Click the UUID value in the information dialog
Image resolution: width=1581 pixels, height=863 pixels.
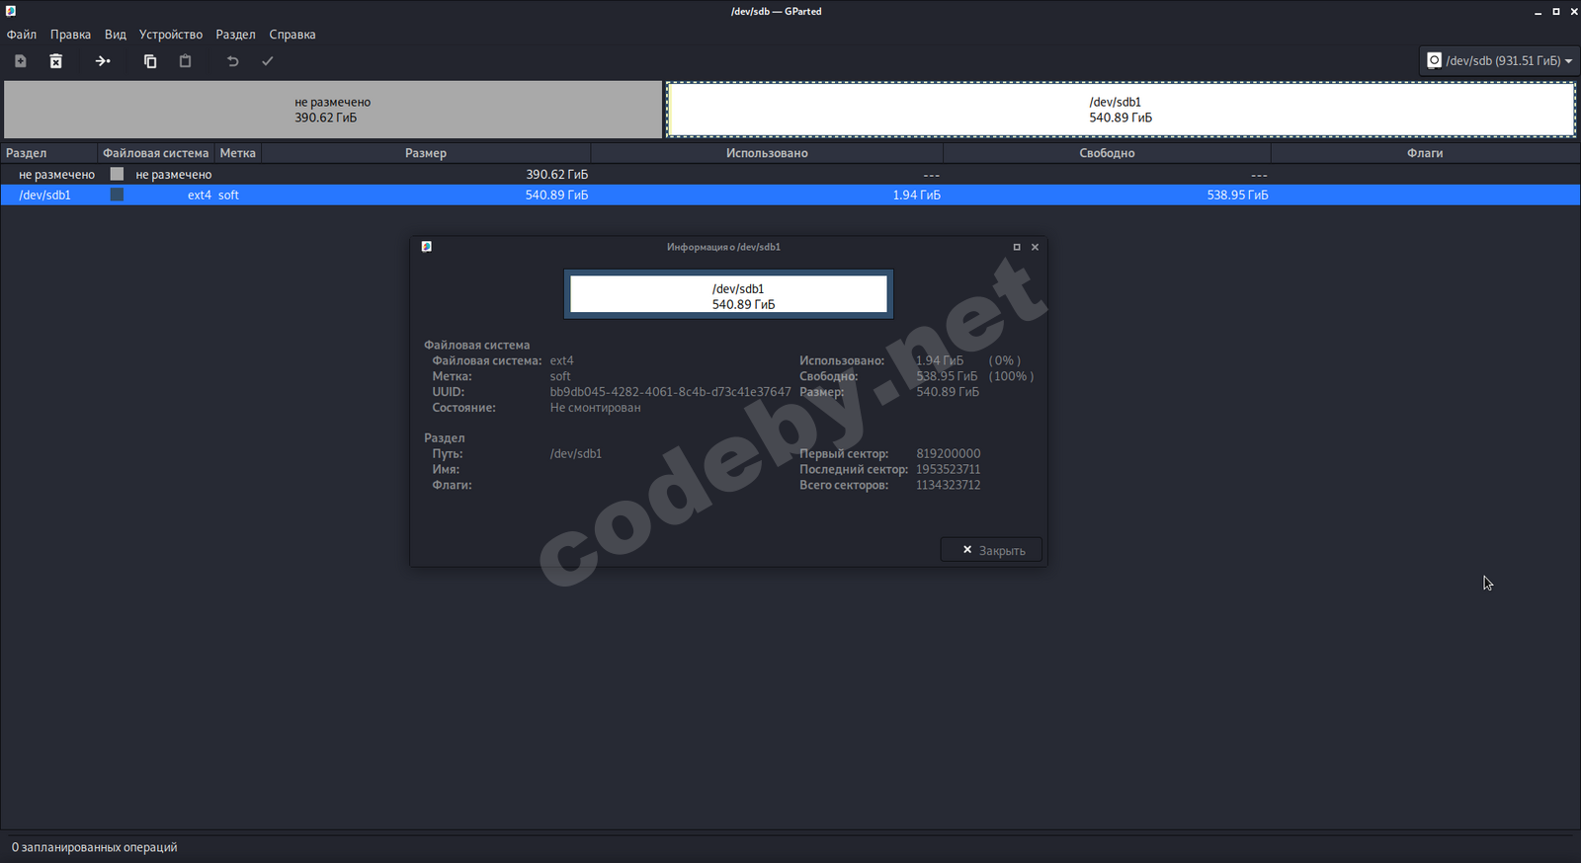point(670,392)
